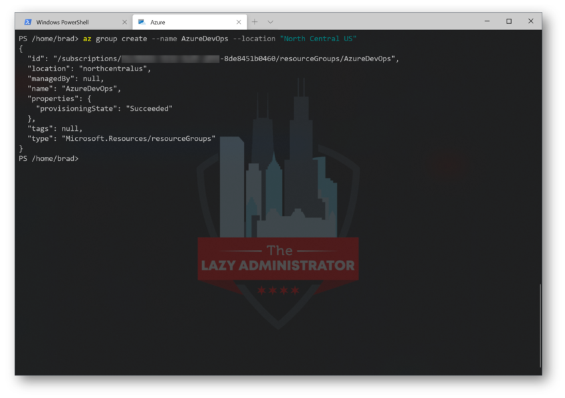Image resolution: width=565 pixels, height=398 pixels.
Task: Click the "managedBy" key in output
Action: tap(51, 78)
